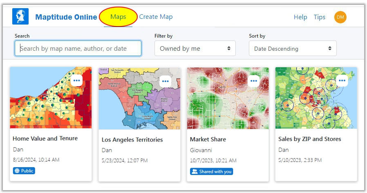Click the Maptitude Online logo icon
This screenshot has width=367, height=193.
click(x=20, y=17)
